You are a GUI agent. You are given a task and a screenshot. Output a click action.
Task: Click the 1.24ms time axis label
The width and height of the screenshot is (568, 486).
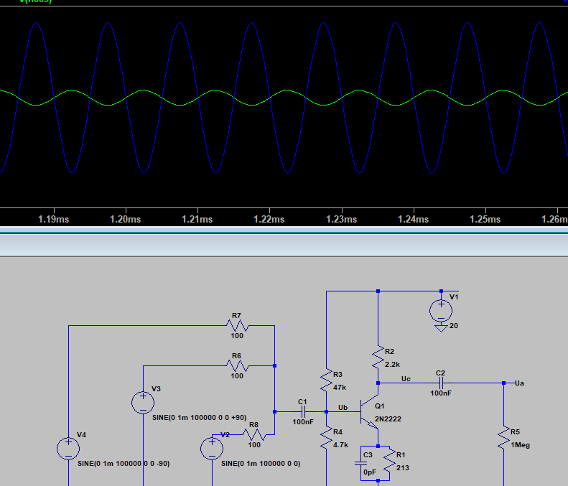click(x=414, y=220)
